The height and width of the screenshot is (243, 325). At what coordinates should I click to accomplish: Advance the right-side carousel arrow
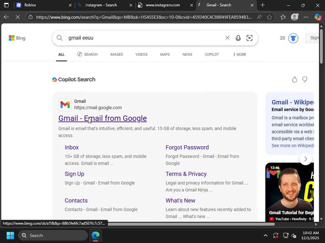click(x=306, y=159)
